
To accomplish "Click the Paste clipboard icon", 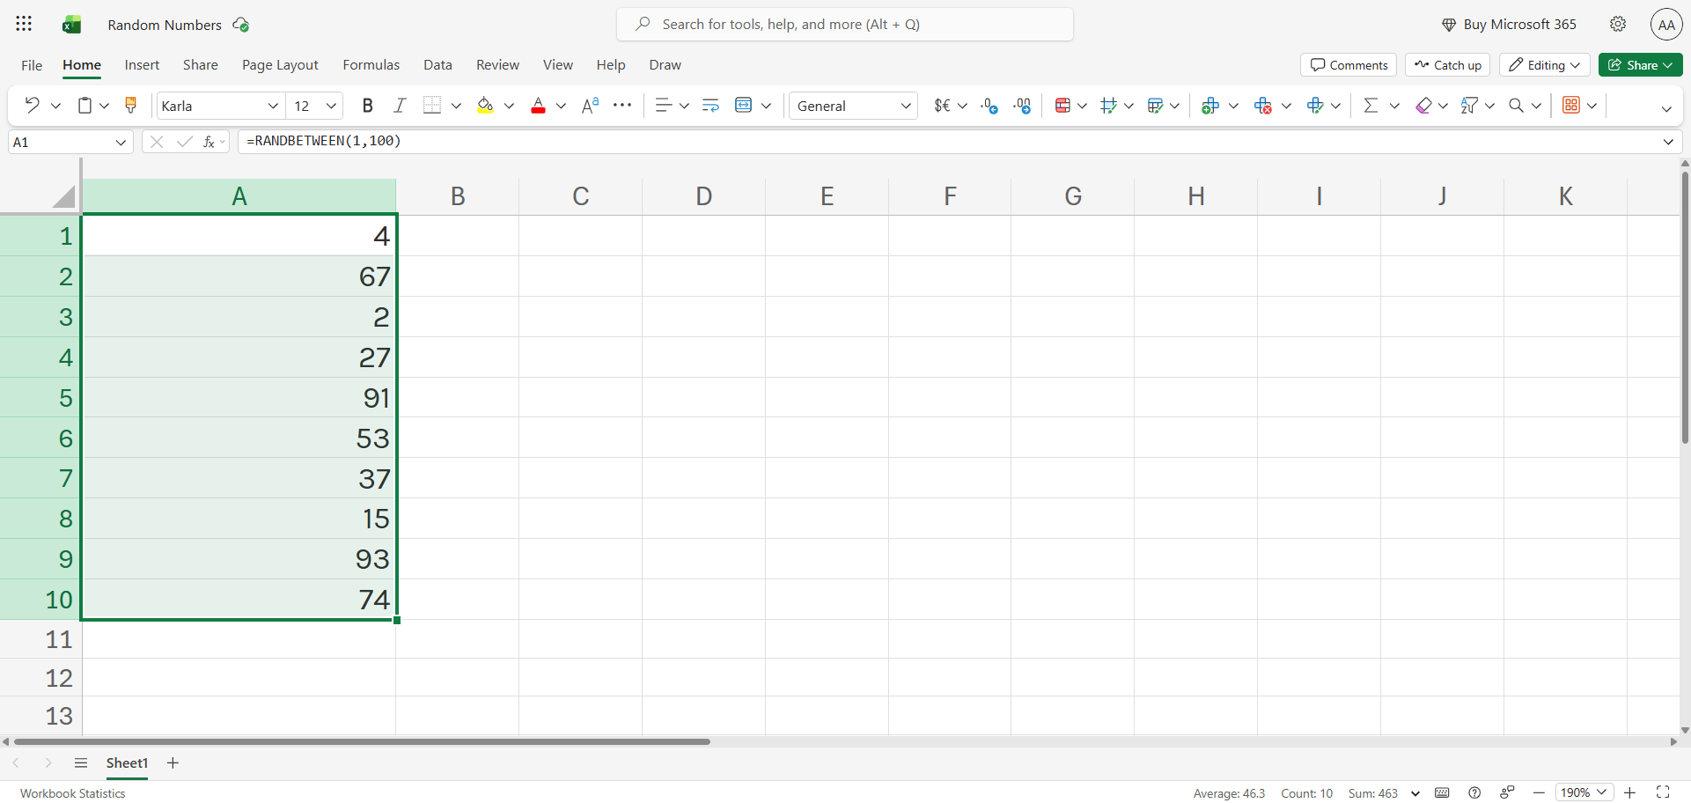I will [85, 106].
